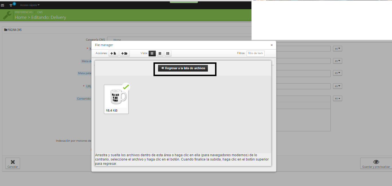Click the filtro de texto filter field
Image resolution: width=392 pixels, height=186 pixels.
tap(255, 53)
